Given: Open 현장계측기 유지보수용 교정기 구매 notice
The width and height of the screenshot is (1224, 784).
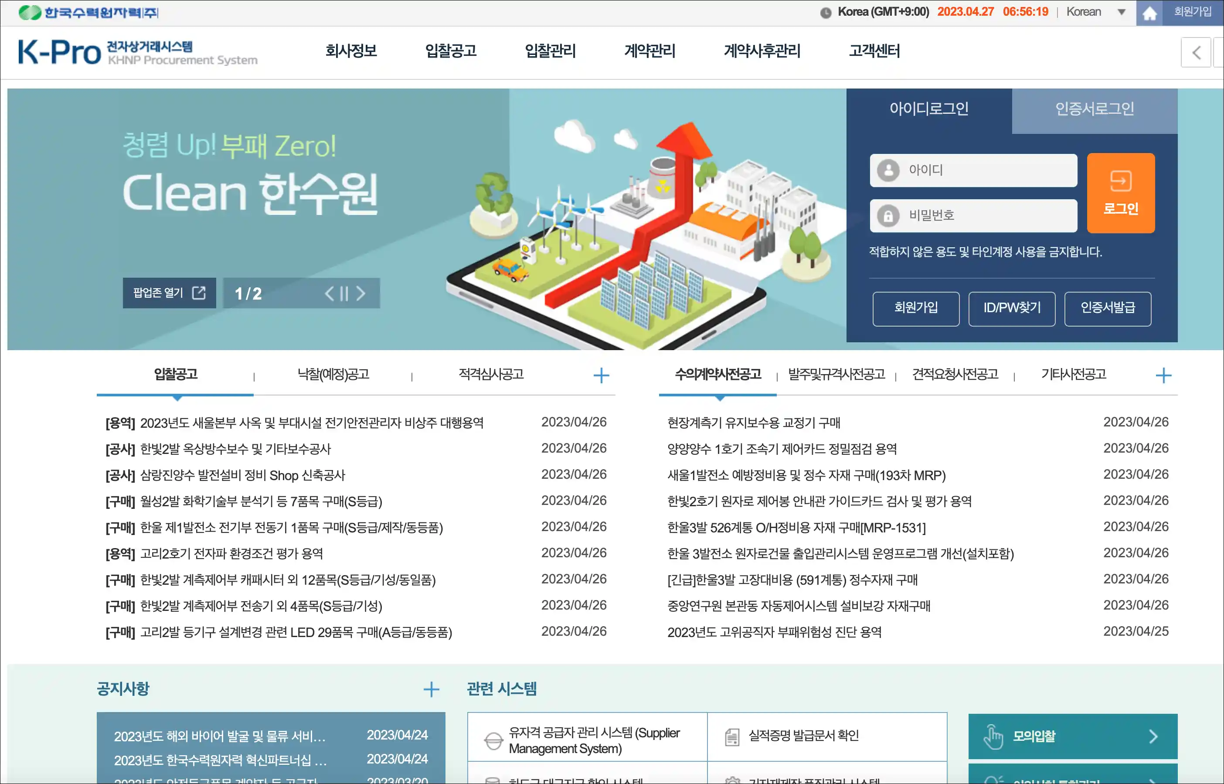Looking at the screenshot, I should point(754,423).
